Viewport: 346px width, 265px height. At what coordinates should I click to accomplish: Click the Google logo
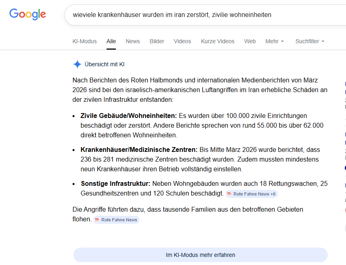[28, 14]
